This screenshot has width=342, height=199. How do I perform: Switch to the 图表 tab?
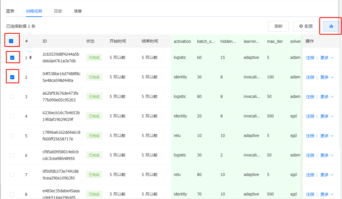[10, 11]
